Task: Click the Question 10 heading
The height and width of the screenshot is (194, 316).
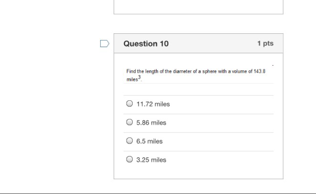Action: click(x=146, y=43)
